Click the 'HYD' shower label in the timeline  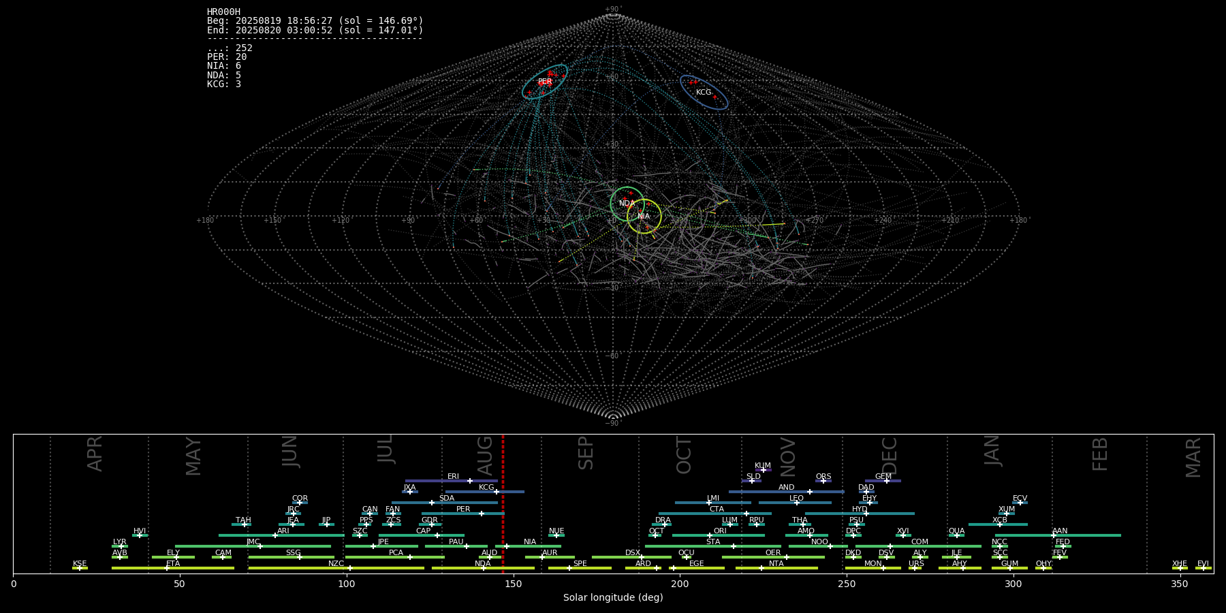coord(860,509)
